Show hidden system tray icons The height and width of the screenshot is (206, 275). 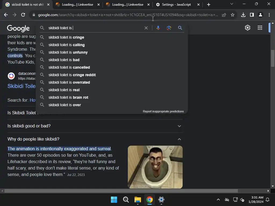pos(218,200)
